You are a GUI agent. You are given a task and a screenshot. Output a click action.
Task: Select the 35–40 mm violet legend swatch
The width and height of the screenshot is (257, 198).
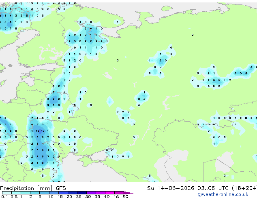[101, 193]
